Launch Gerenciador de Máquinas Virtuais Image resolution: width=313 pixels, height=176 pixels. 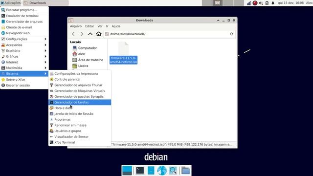(x=80, y=91)
